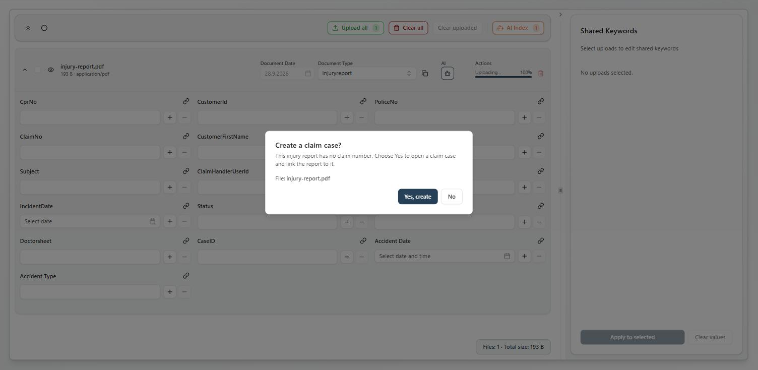
Task: Click the copy icon beside Document Type
Action: (x=425, y=73)
